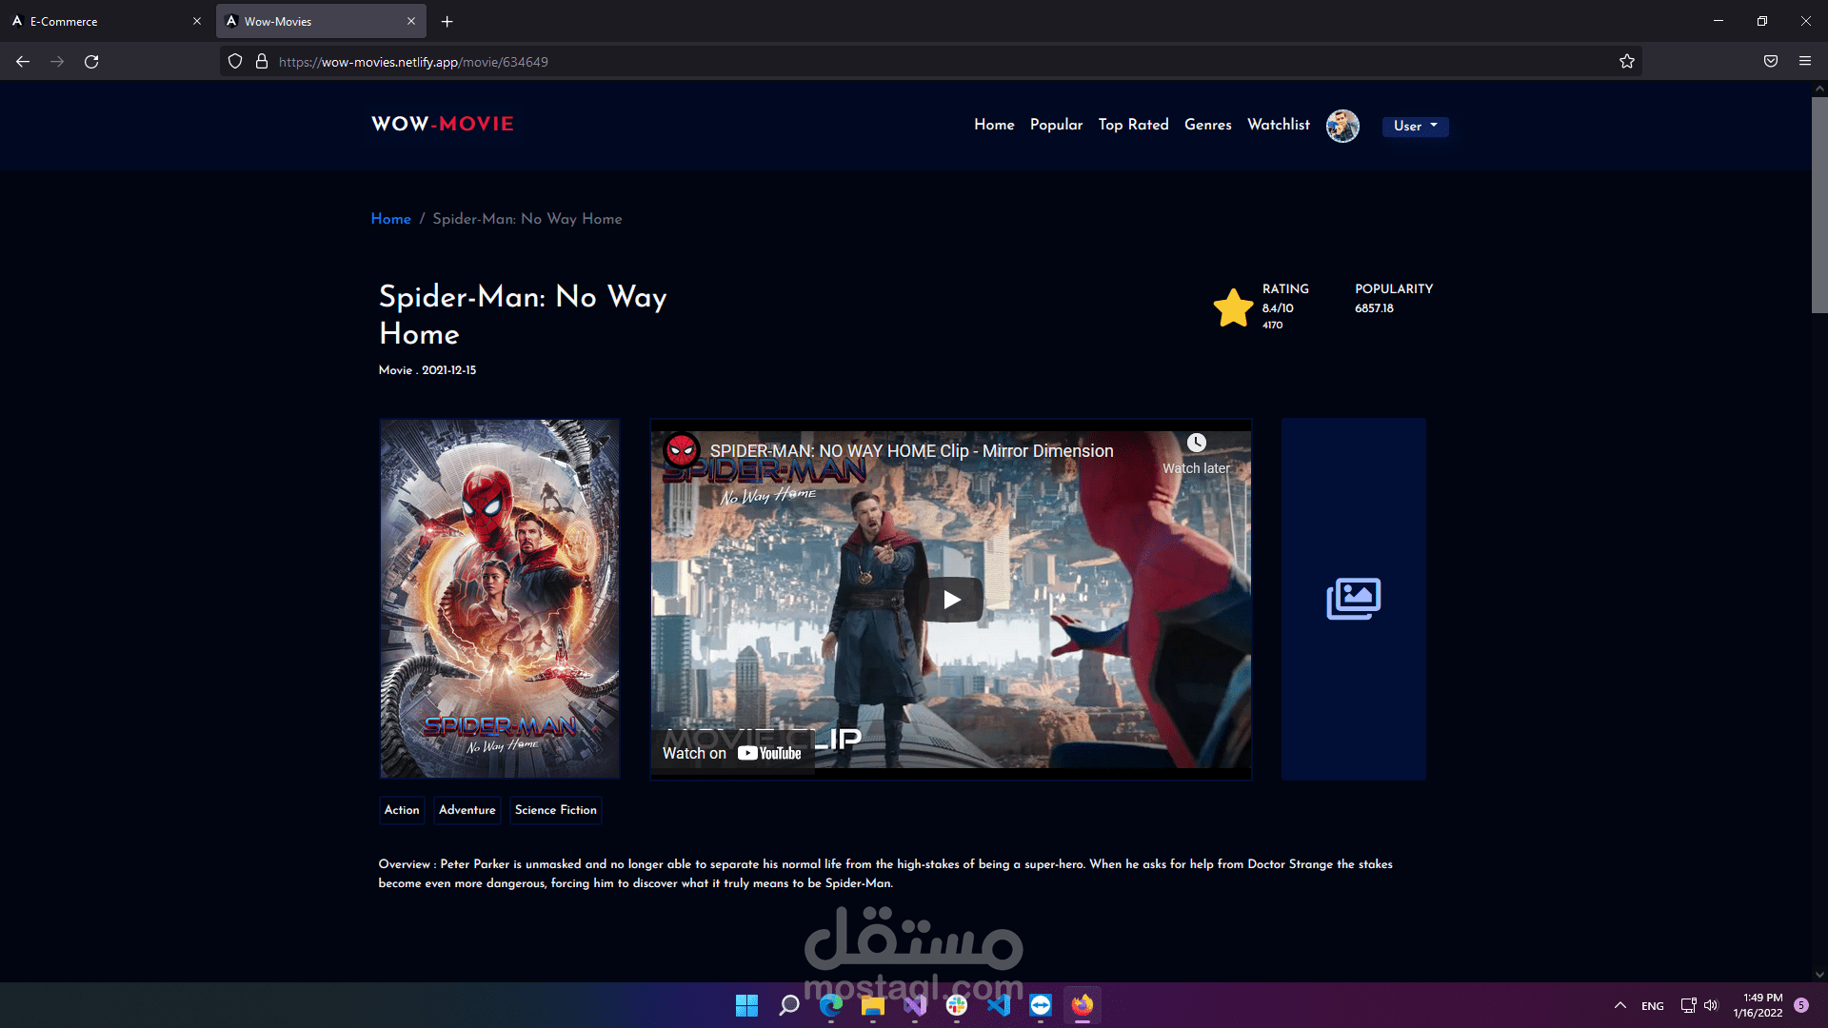Click the Spider-Man movie poster

coord(500,599)
